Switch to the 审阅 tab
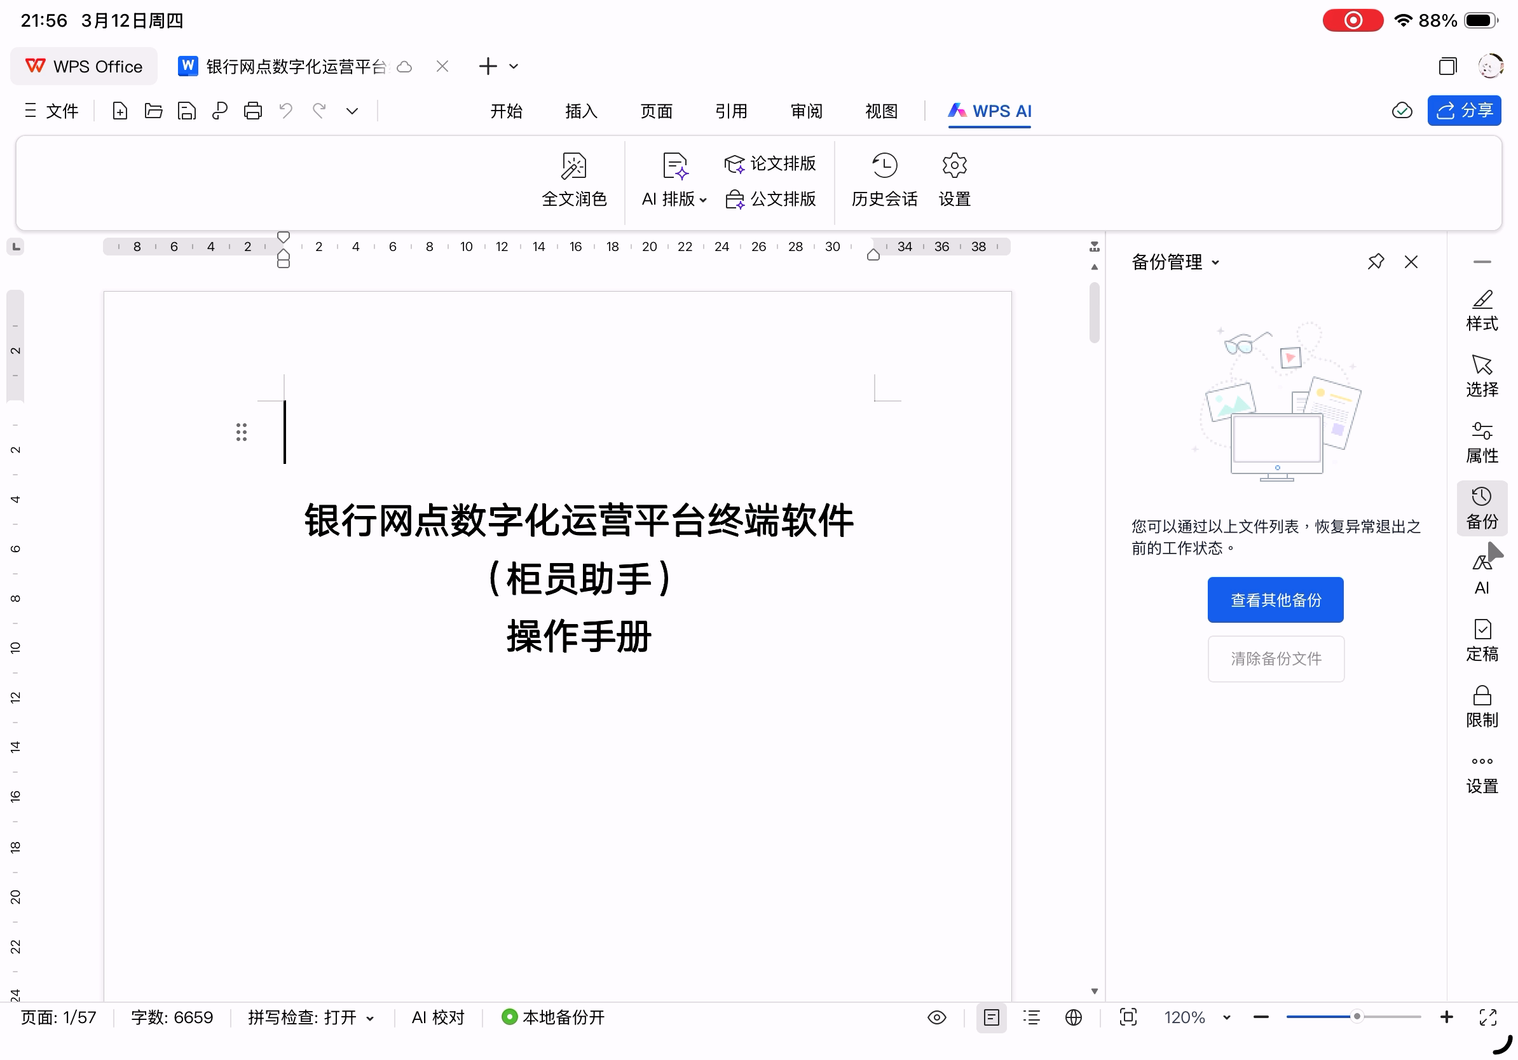This screenshot has height=1060, width=1518. (x=806, y=111)
